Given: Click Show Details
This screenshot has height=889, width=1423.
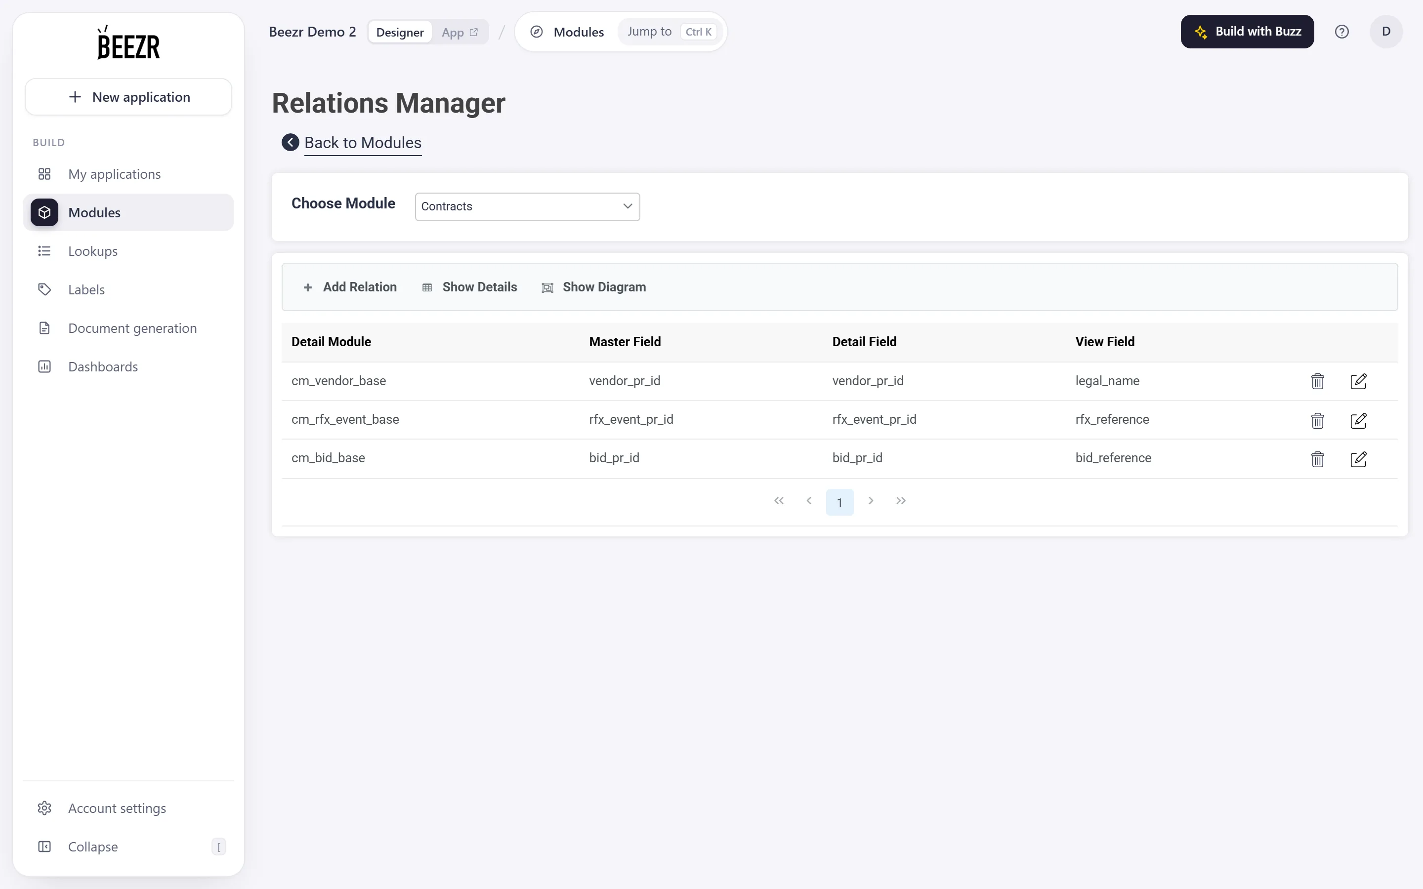Looking at the screenshot, I should (x=470, y=287).
